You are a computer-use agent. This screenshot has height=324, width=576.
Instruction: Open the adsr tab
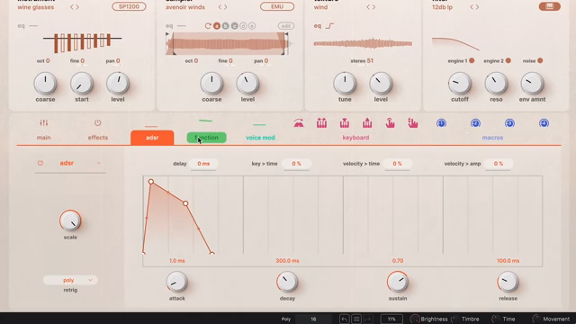(x=152, y=138)
